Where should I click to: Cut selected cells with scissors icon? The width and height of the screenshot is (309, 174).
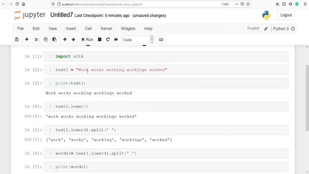pos(37,40)
